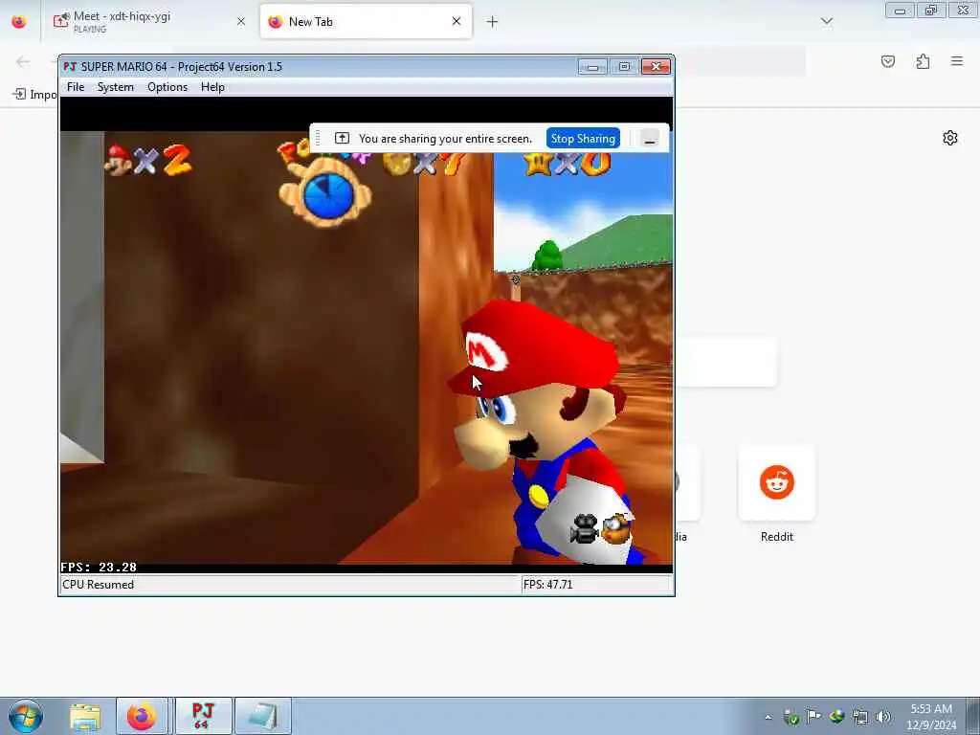Click the CPU Resumed status text
The width and height of the screenshot is (980, 735).
tap(99, 585)
